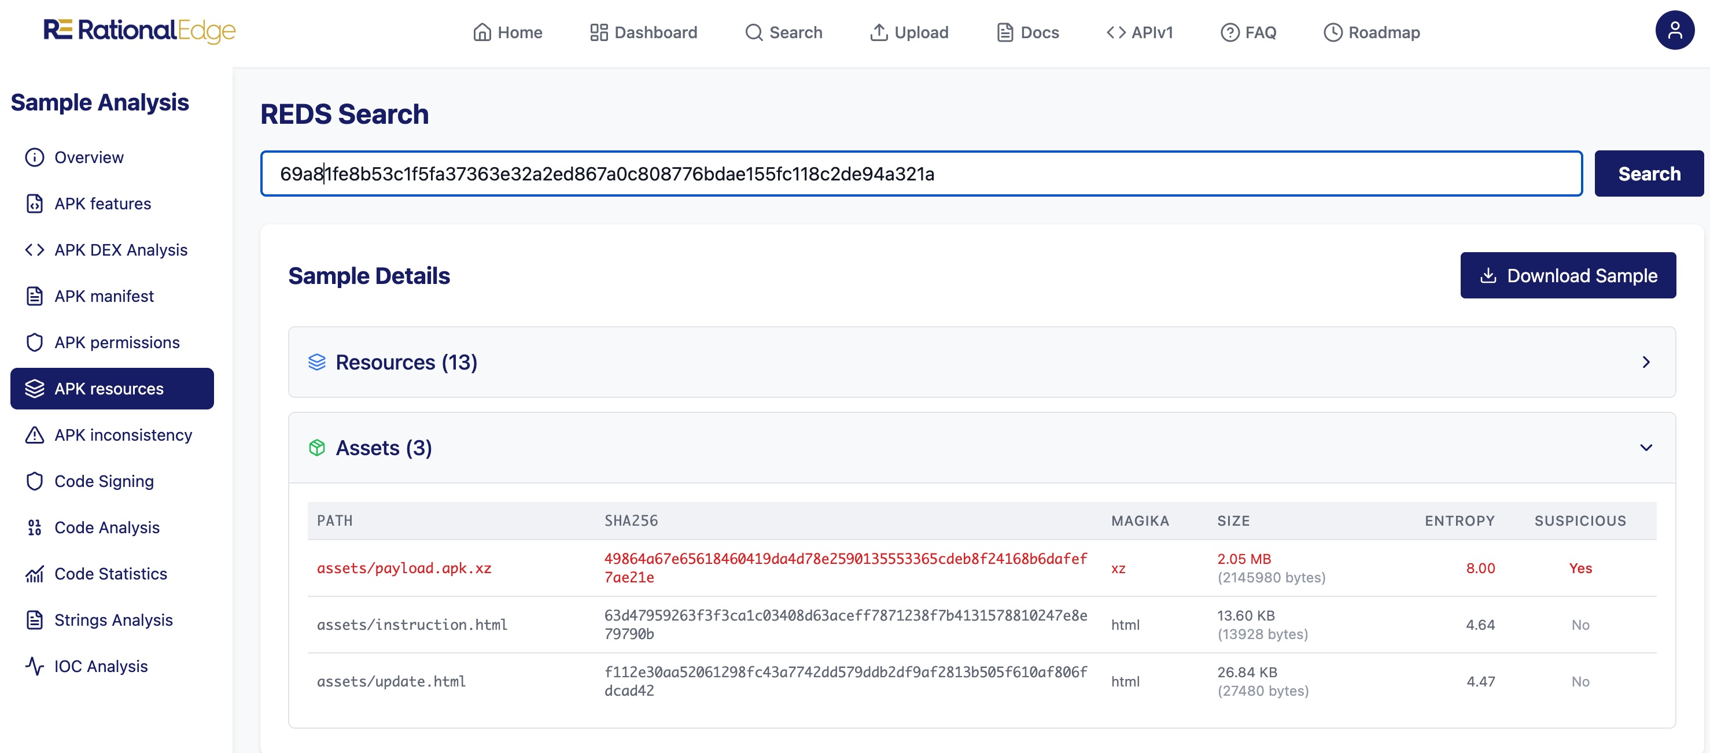Select the APK features icon
The height and width of the screenshot is (753, 1710).
coord(33,204)
